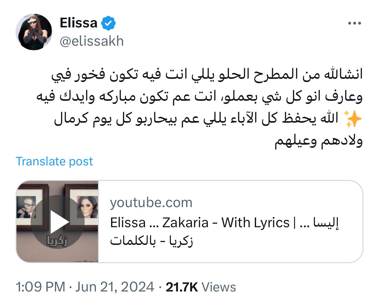Click the first line of Arabic post text
Image resolution: width=379 pixels, height=307 pixels.
coord(207,75)
